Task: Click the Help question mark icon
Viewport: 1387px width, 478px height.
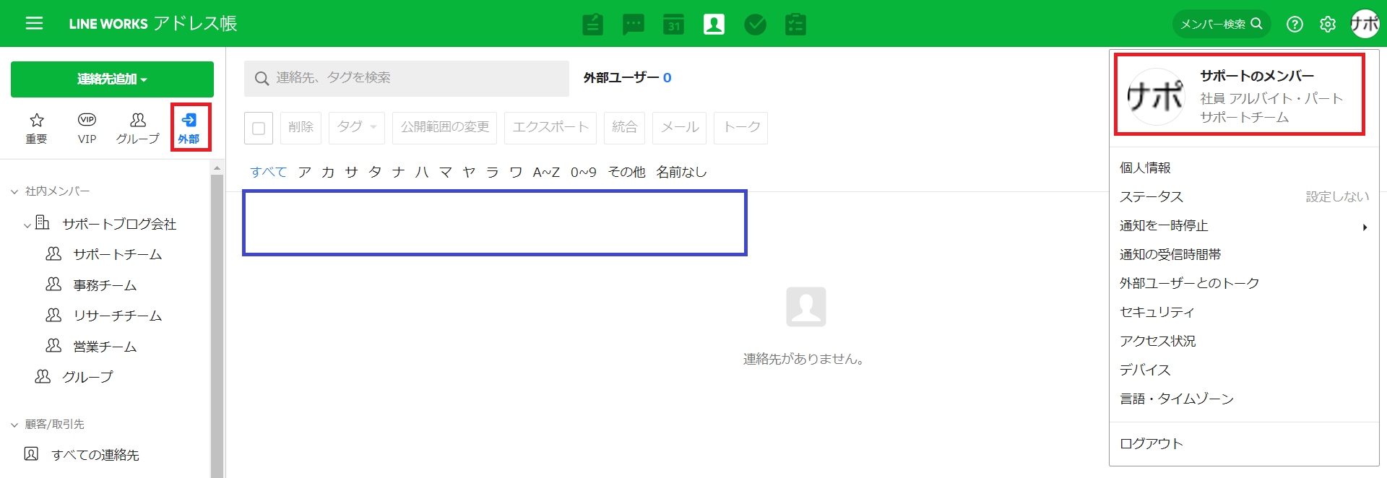Action: tap(1295, 25)
